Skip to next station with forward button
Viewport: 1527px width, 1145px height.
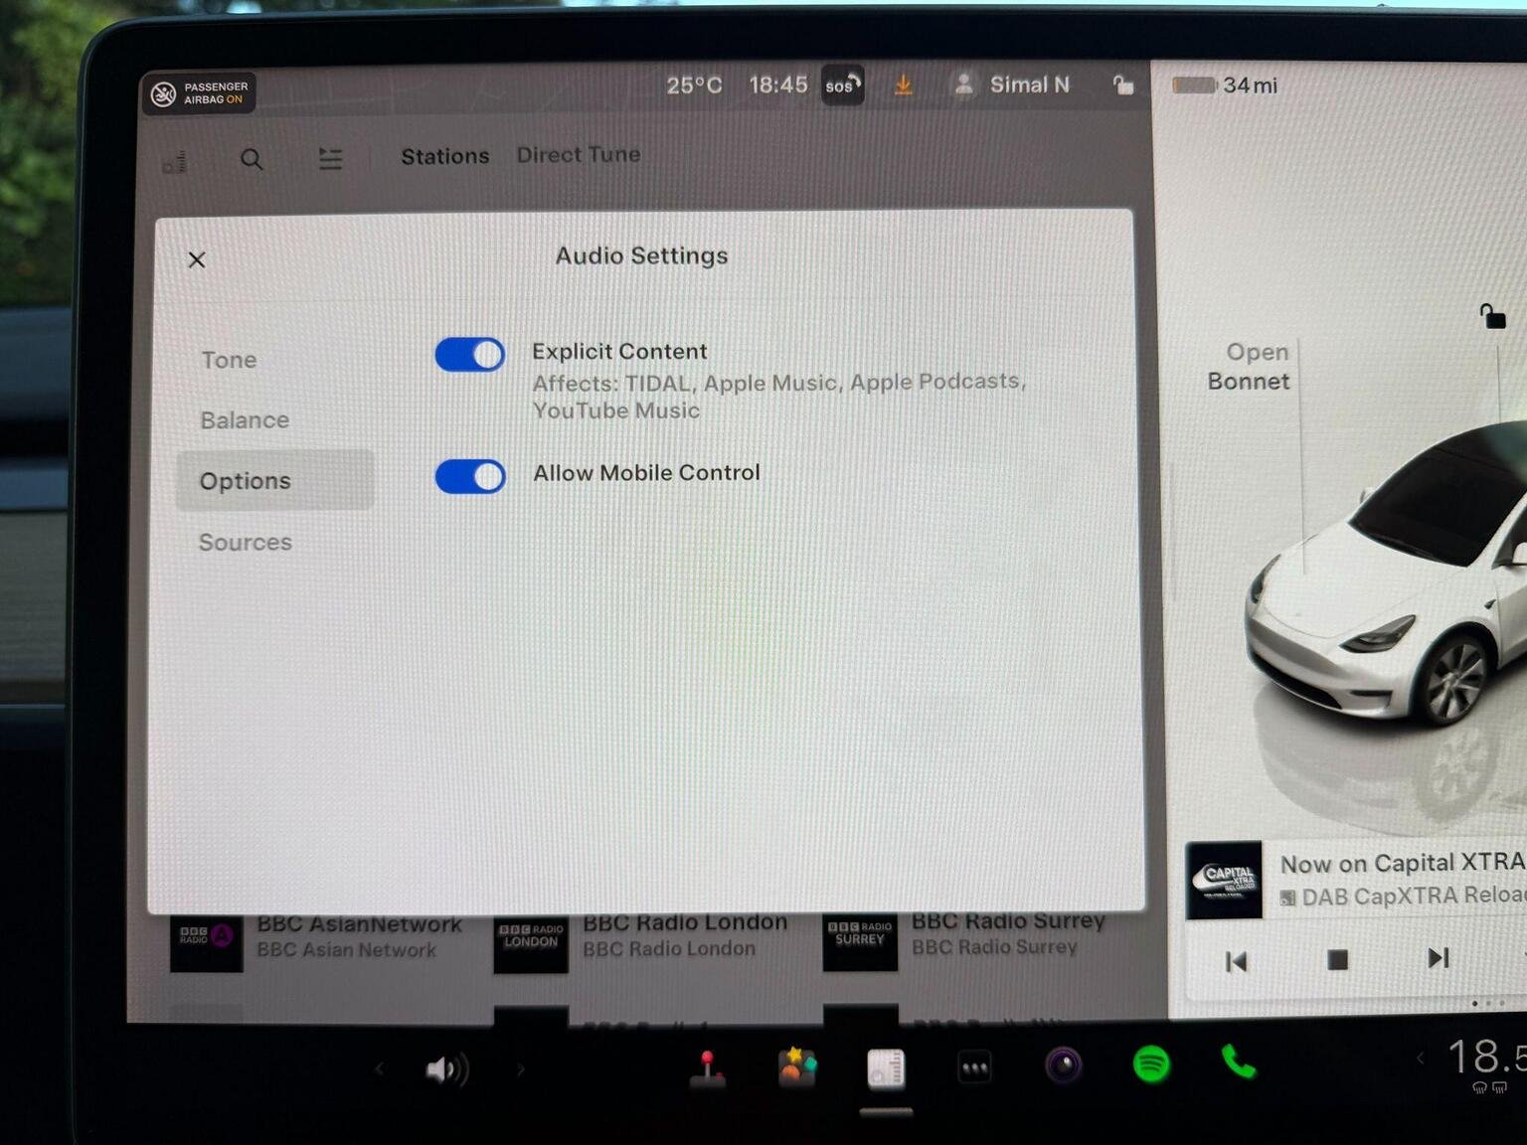1438,958
